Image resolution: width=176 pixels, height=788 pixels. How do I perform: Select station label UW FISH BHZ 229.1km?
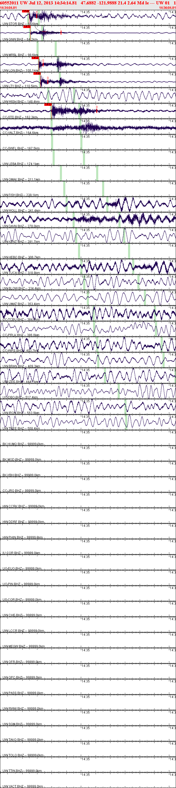20,195
